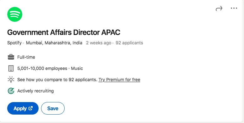The height and width of the screenshot is (123, 244).
Task: Click the 2 weeks ago posting date
Action: pos(99,43)
